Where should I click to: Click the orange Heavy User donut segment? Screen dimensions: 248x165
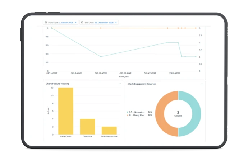point(160,114)
